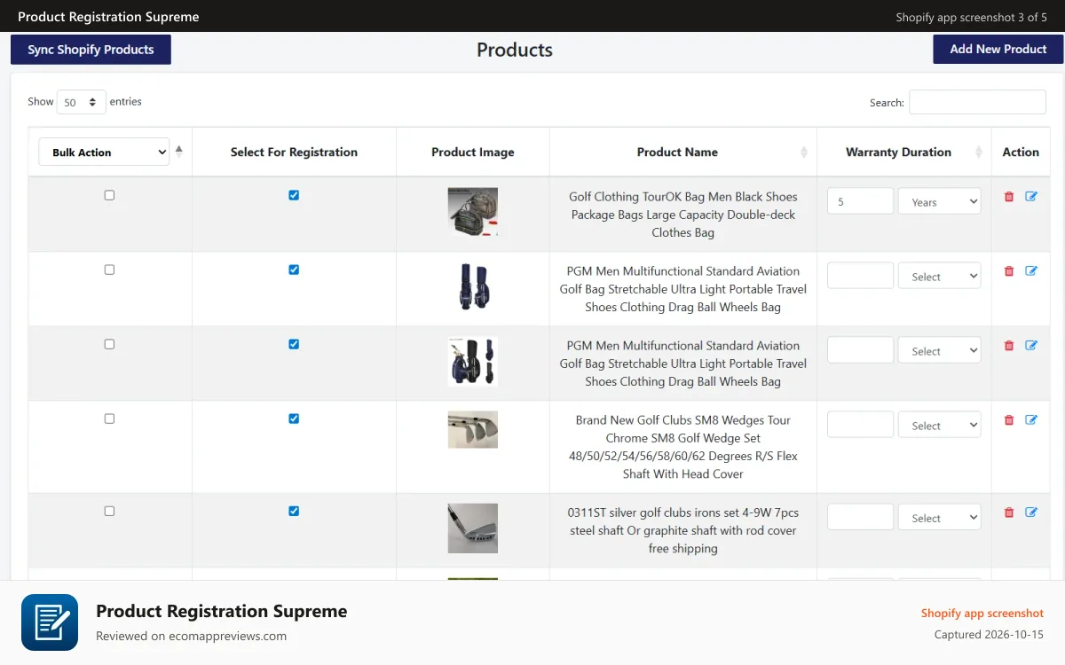
Task: Click the trash icon for Brand New Golf Clubs SM8
Action: pyautogui.click(x=1009, y=420)
